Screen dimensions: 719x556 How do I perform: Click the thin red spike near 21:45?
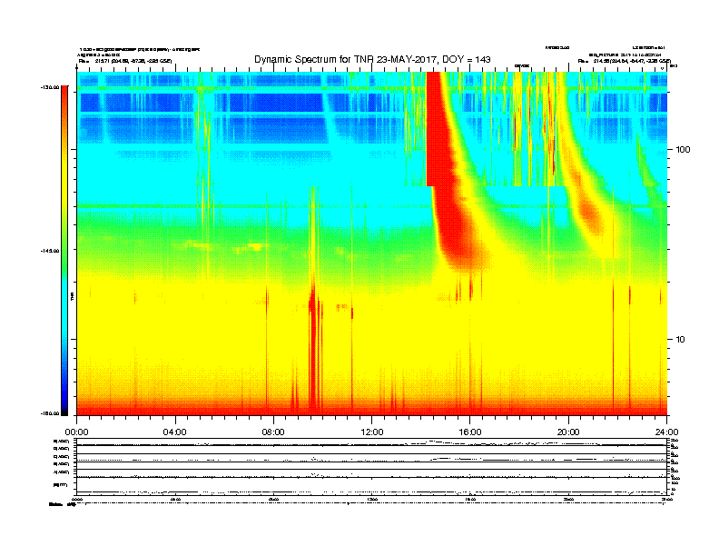[x=613, y=344]
